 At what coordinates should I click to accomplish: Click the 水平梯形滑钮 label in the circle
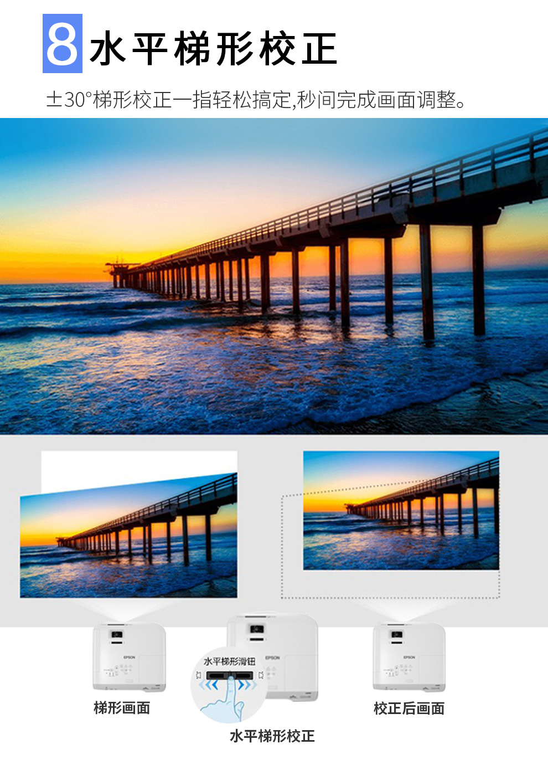(229, 661)
